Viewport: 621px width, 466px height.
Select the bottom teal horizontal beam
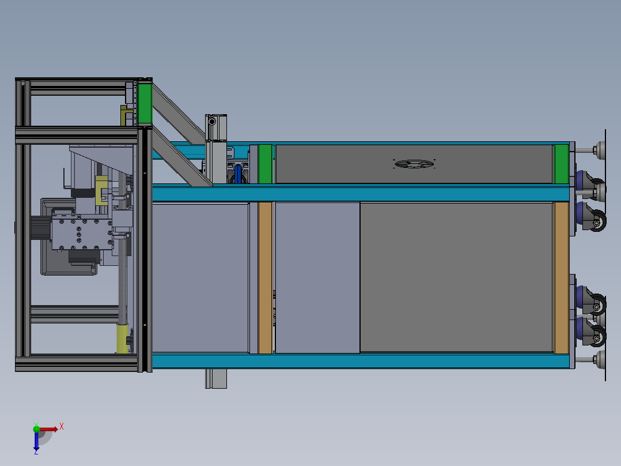(361, 361)
